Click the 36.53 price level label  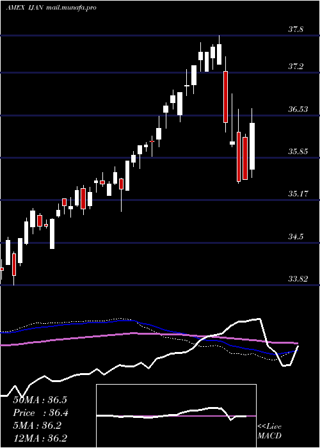point(298,109)
